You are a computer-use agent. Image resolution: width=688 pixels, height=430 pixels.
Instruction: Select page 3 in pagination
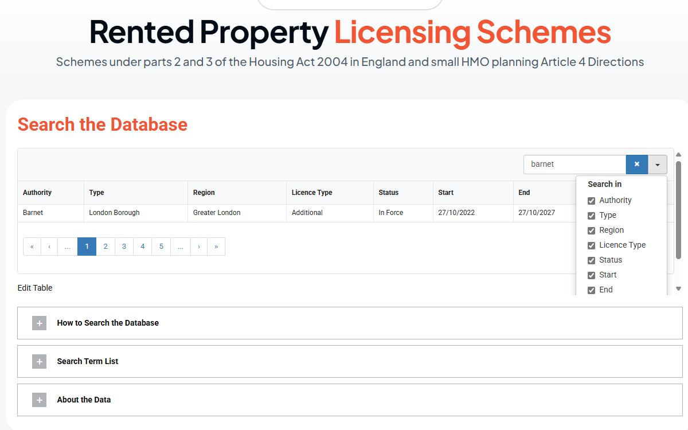coord(124,247)
